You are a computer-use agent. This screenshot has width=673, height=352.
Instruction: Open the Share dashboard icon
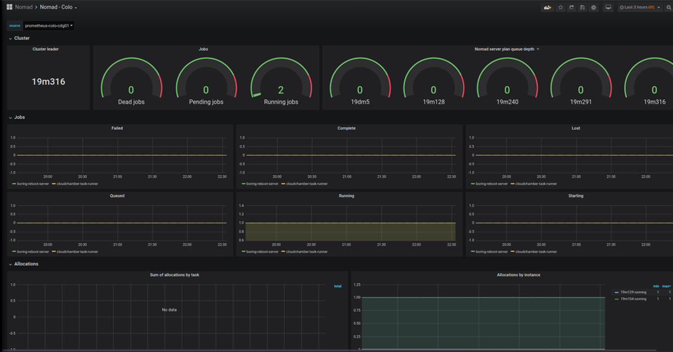[572, 7]
